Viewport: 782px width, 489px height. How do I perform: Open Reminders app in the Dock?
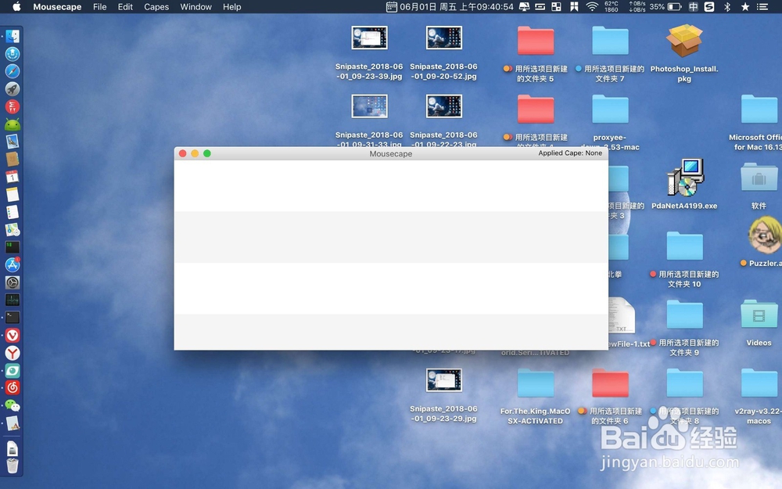tap(13, 212)
